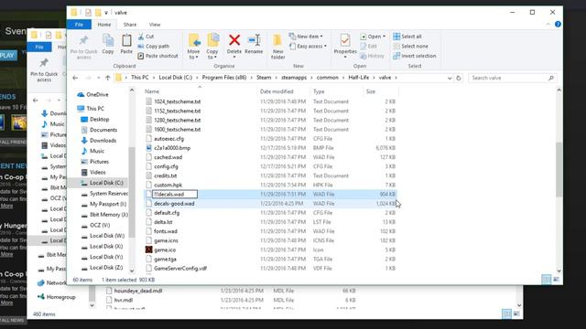The width and height of the screenshot is (586, 329).
Task: Click the search magnifier icon
Action: pos(551,78)
